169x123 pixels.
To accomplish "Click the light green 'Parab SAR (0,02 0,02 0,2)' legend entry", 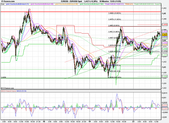I will (144, 4).
